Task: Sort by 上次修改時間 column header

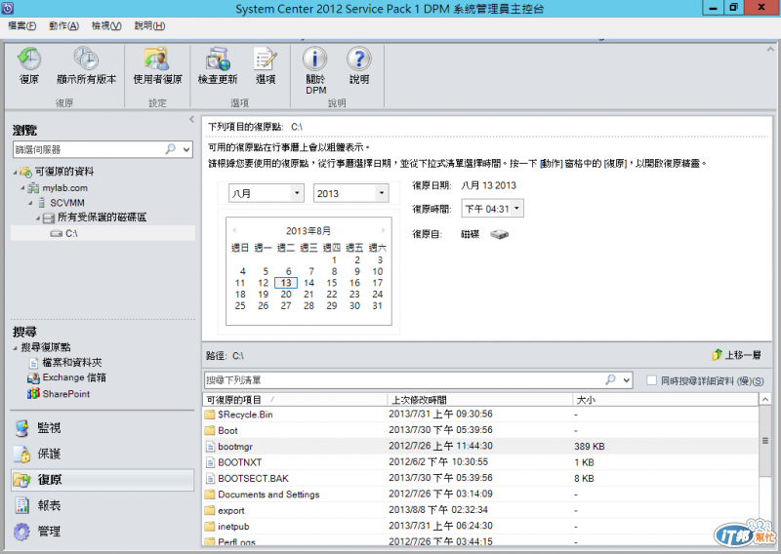Action: 479,400
